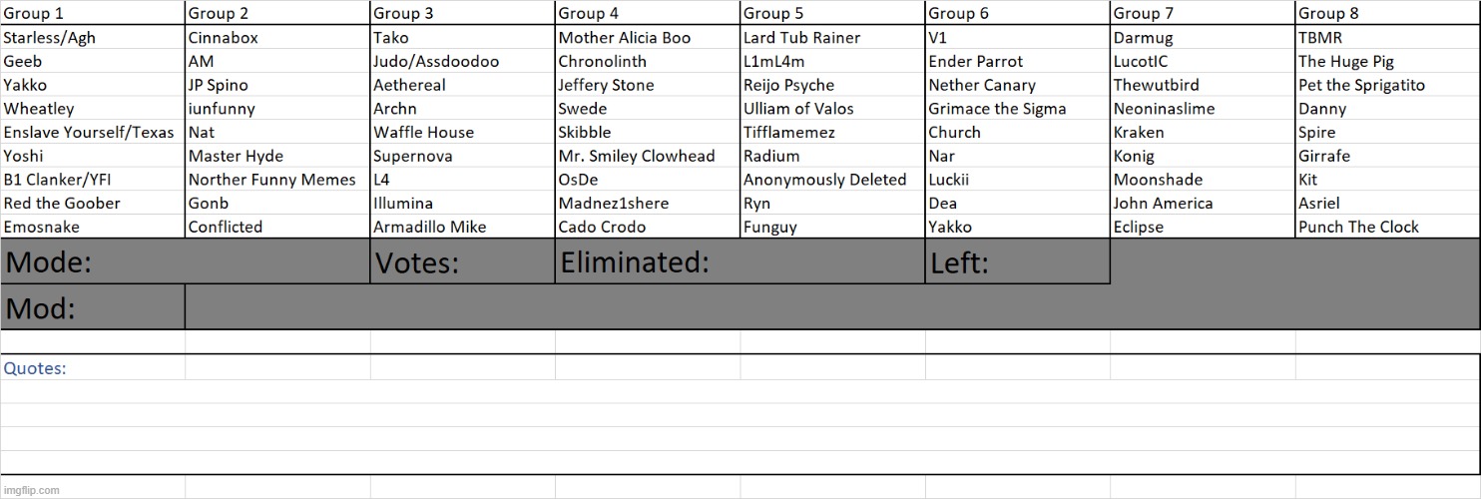
Task: Click the Norther Funny Memes cell
Action: tap(276, 180)
